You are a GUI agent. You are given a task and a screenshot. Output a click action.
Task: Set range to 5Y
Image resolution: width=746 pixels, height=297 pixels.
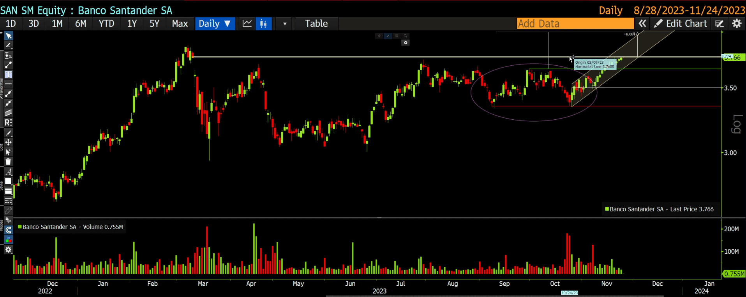[154, 23]
